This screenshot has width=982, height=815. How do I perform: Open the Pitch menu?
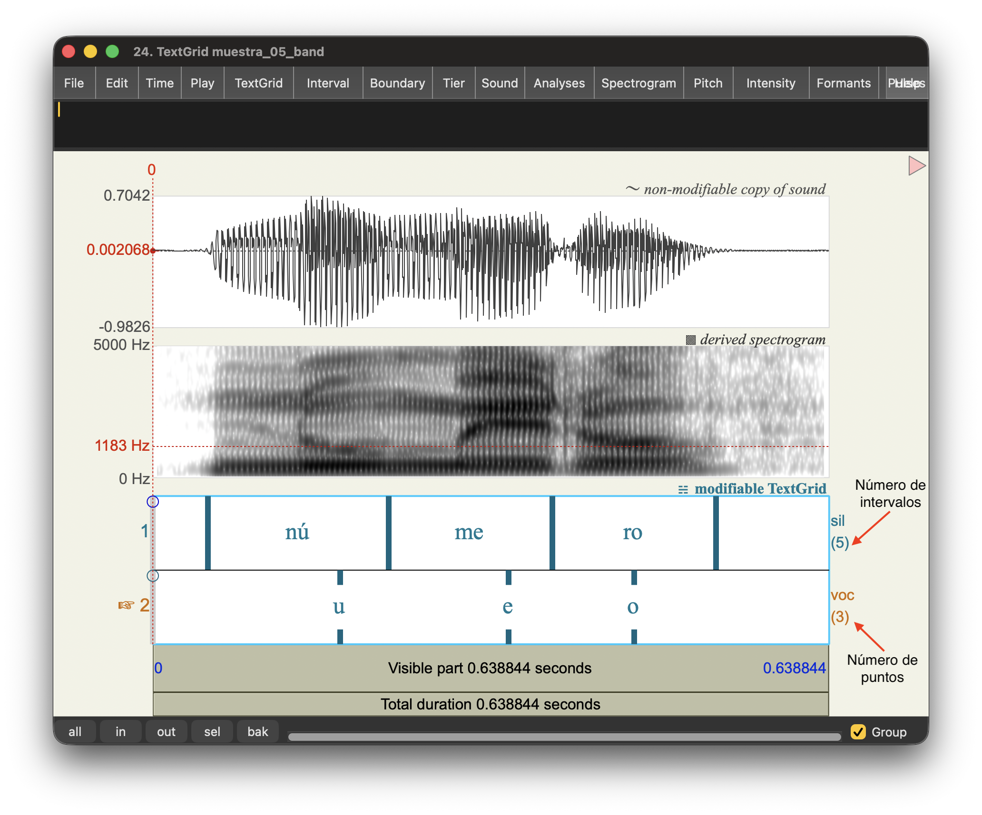click(x=708, y=83)
